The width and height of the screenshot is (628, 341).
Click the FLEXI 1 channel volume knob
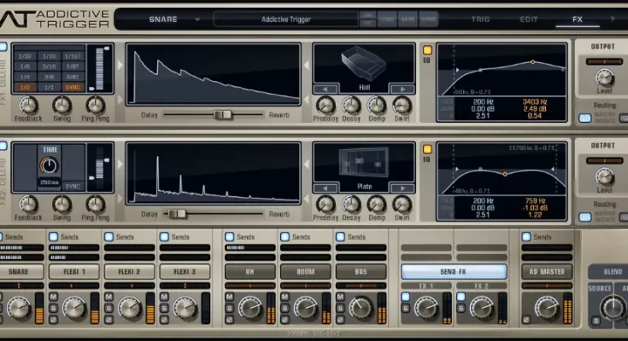(74, 308)
